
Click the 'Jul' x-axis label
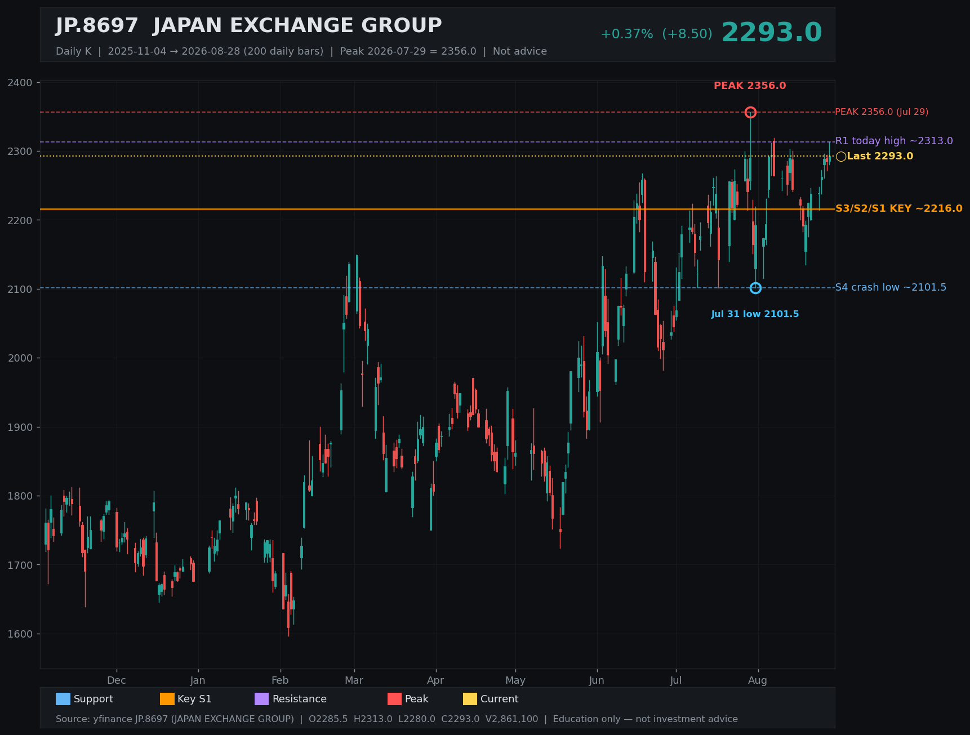point(676,680)
